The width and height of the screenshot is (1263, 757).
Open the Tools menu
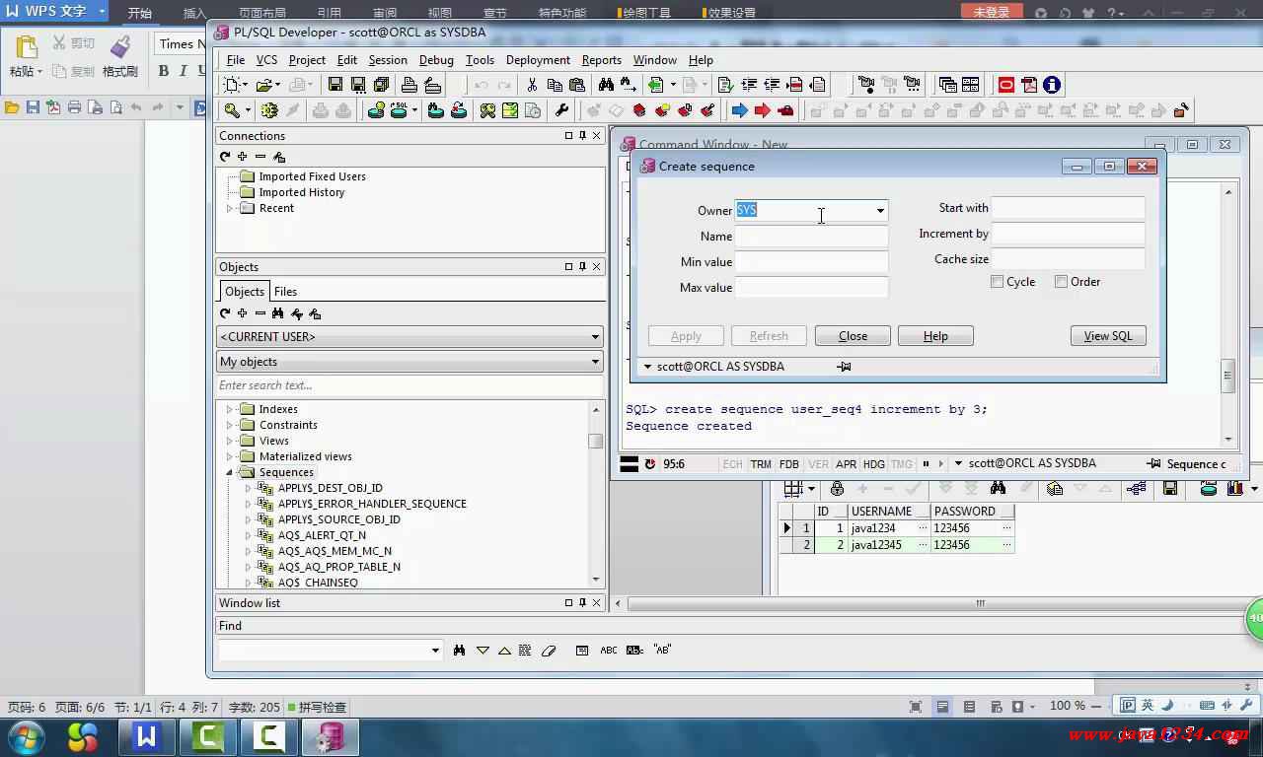(x=480, y=60)
